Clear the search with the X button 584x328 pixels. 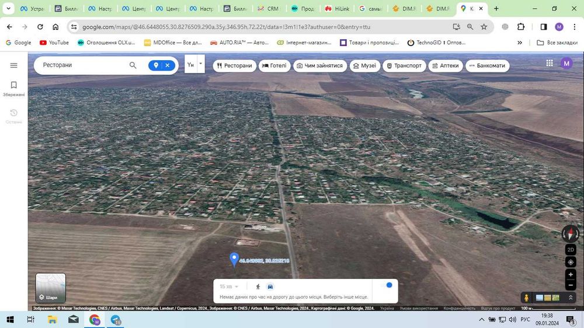[x=168, y=65]
